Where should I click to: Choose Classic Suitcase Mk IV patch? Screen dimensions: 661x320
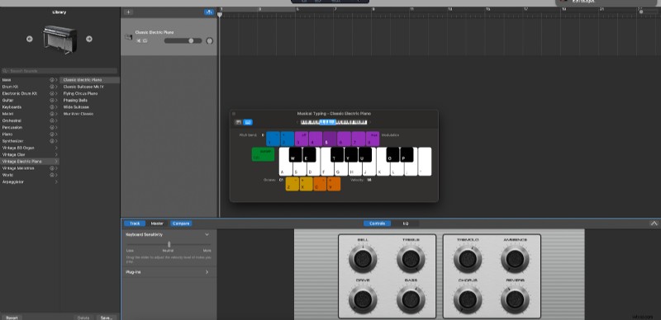pos(83,87)
